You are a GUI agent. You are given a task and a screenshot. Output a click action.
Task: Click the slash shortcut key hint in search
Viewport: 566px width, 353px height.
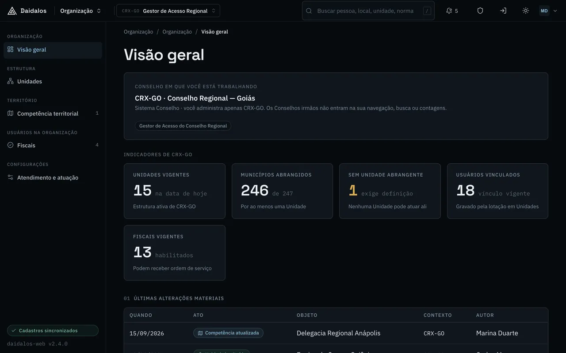[427, 11]
